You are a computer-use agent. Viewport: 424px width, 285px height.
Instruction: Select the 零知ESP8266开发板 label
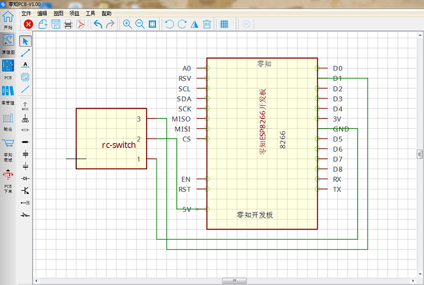tap(263, 122)
